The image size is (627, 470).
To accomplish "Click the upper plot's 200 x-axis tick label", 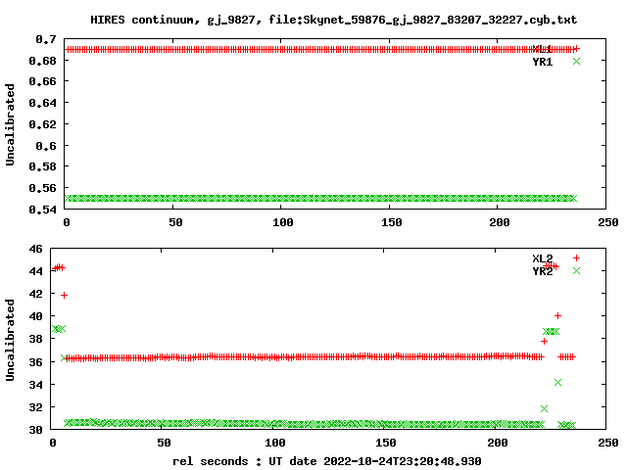I will point(499,222).
